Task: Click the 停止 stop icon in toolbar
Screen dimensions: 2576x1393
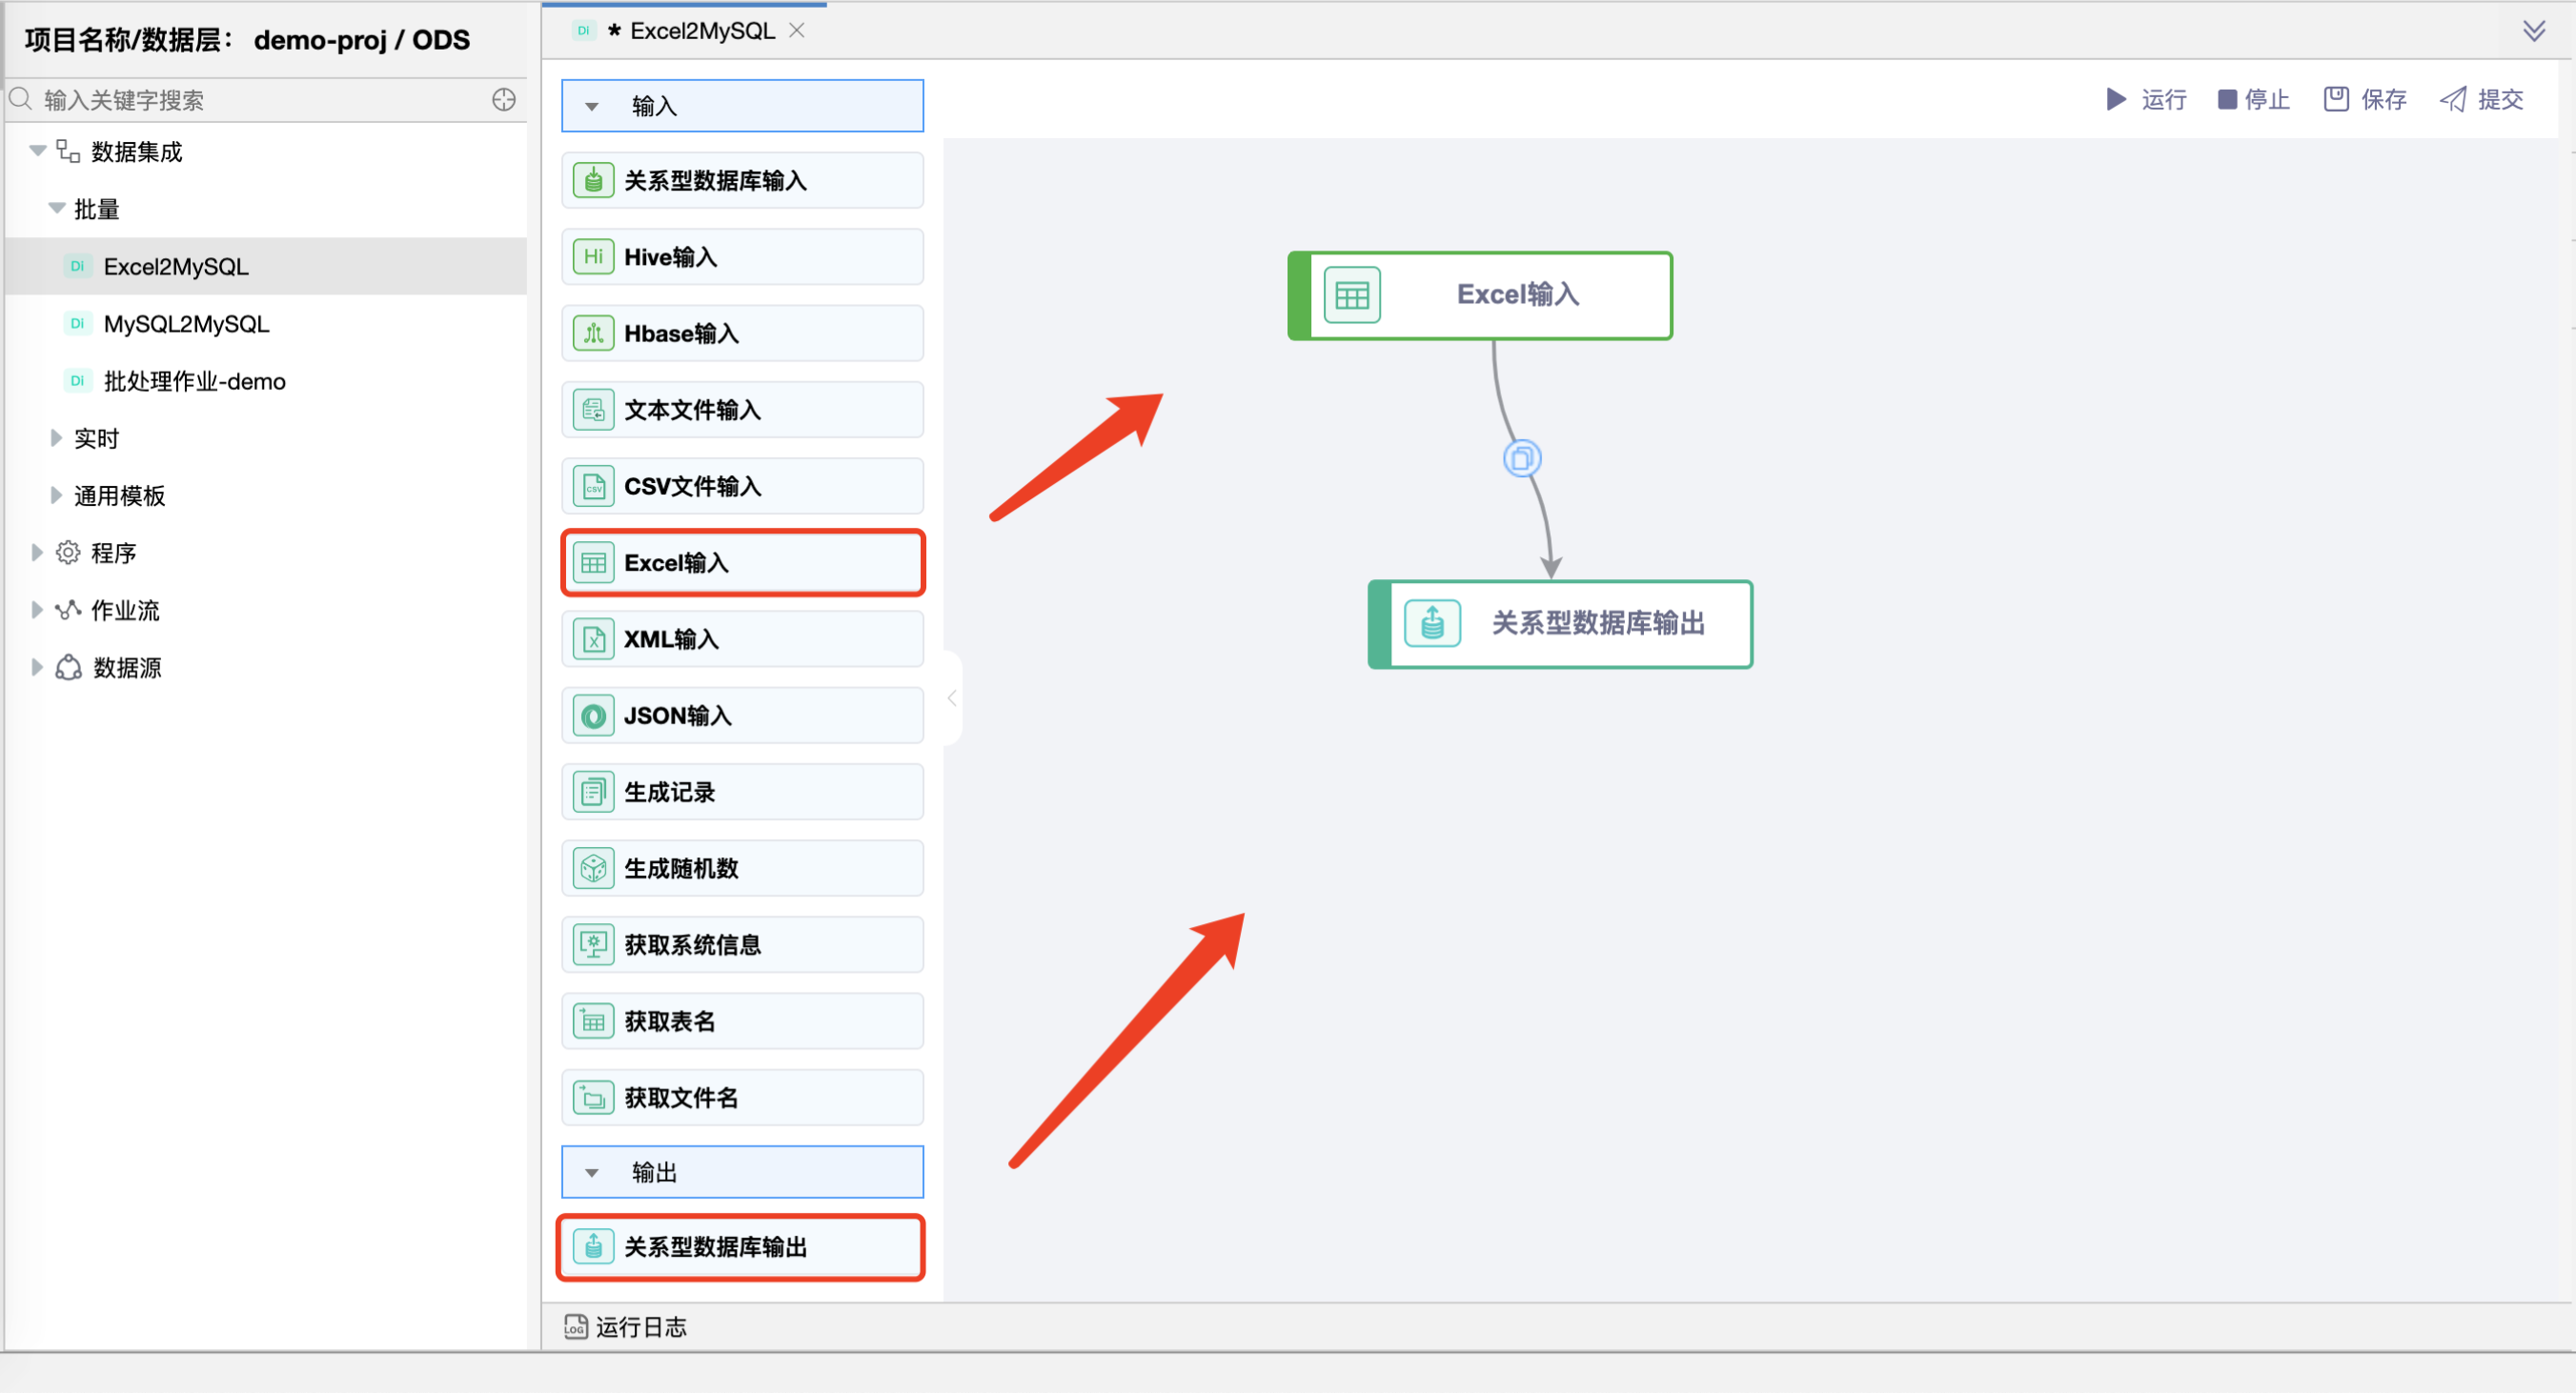Action: 2227,99
